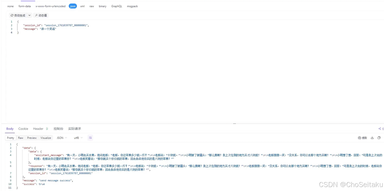Select the raw body type
Screen dimensions: 384x191
coord(92,6)
